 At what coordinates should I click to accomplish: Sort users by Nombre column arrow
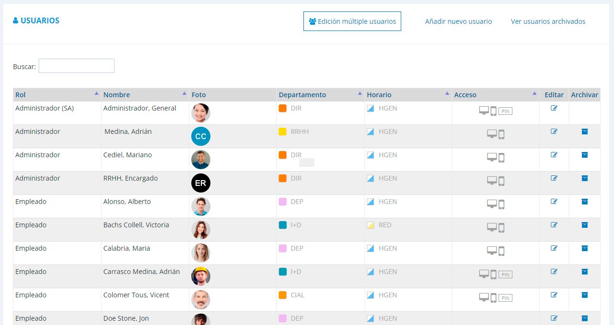(184, 93)
